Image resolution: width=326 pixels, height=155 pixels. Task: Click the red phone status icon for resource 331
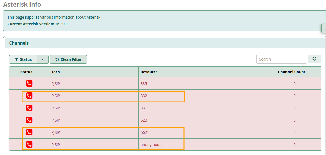point(29,108)
